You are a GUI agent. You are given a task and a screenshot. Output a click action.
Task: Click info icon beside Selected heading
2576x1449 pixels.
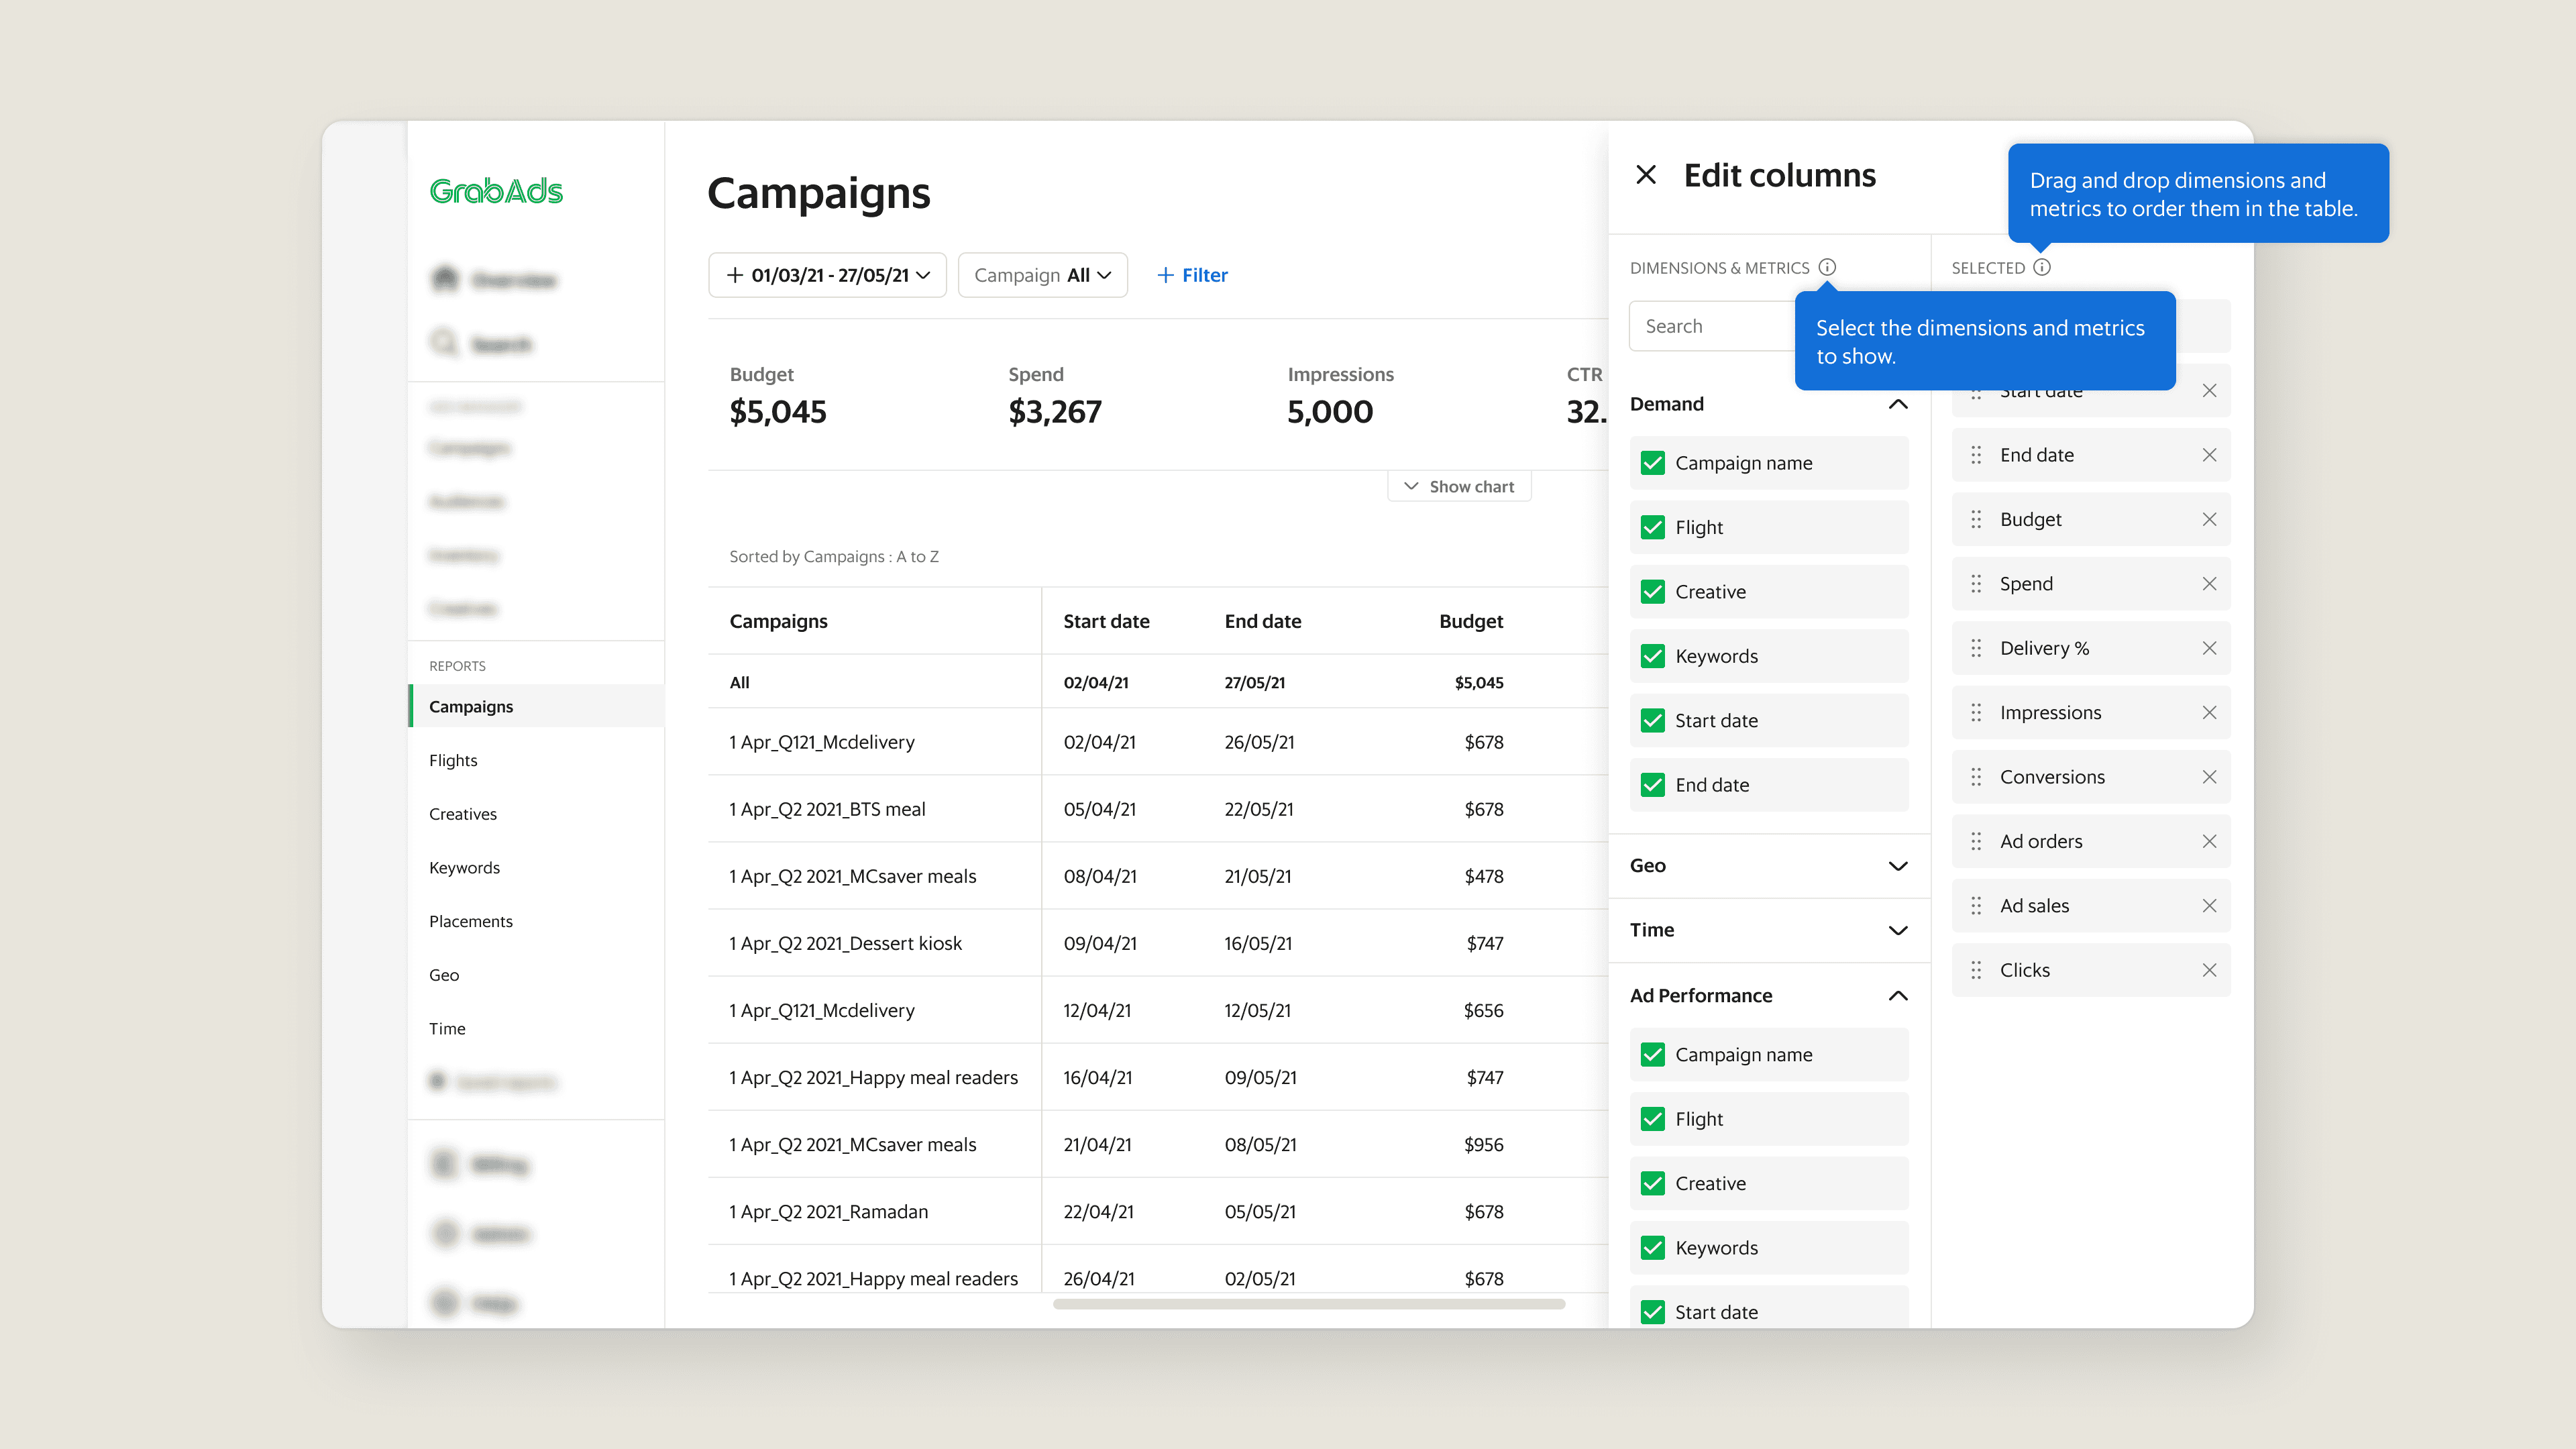pyautogui.click(x=2042, y=267)
